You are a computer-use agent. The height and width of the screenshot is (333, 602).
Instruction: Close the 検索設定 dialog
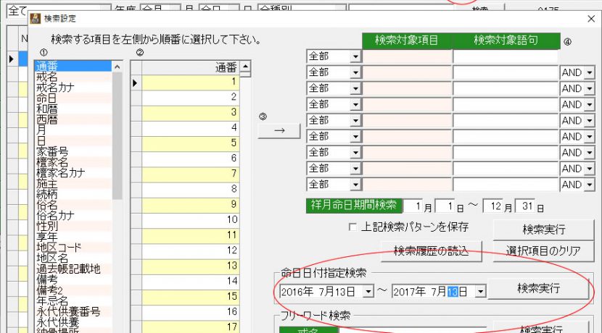click(x=591, y=19)
